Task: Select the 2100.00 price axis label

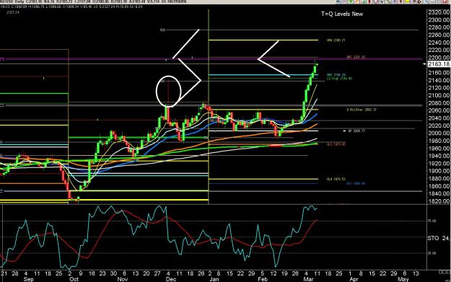Action: [439, 95]
